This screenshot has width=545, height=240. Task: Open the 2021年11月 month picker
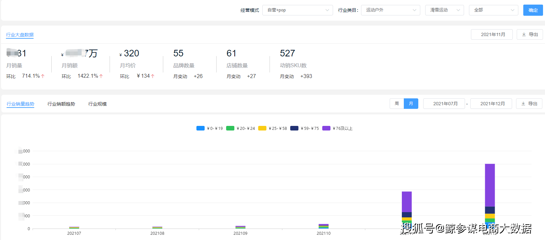(x=492, y=34)
